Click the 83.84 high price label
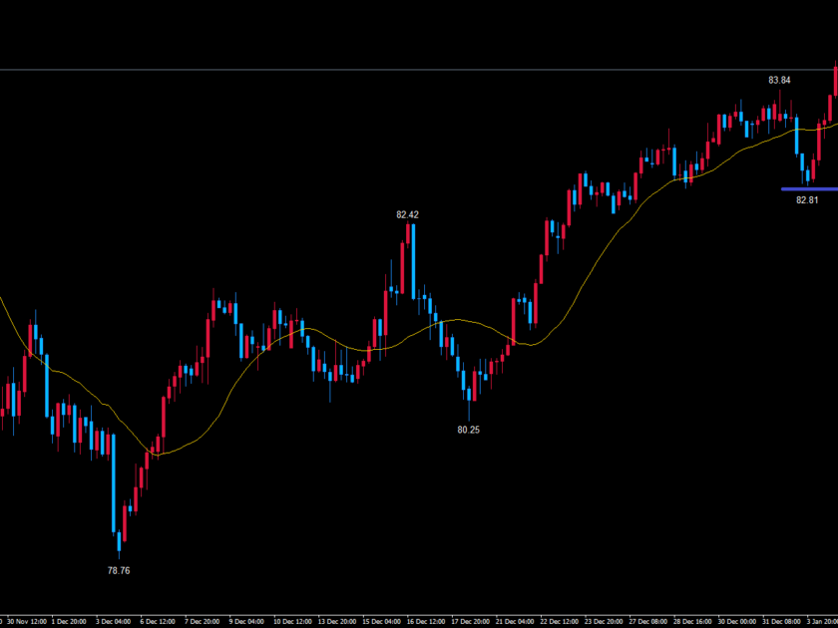Image resolution: width=838 pixels, height=628 pixels. [779, 80]
